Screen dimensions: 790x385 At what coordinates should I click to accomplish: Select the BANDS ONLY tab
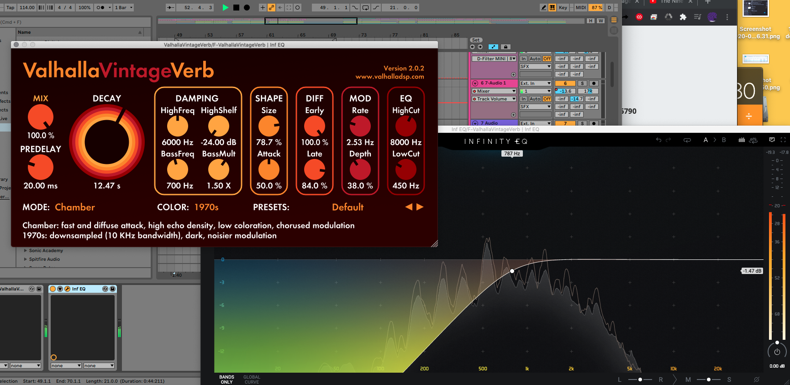pyautogui.click(x=226, y=380)
